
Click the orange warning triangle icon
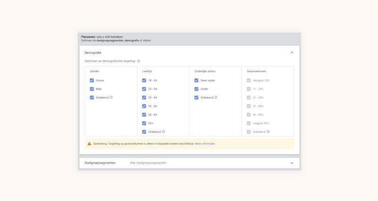89,143
